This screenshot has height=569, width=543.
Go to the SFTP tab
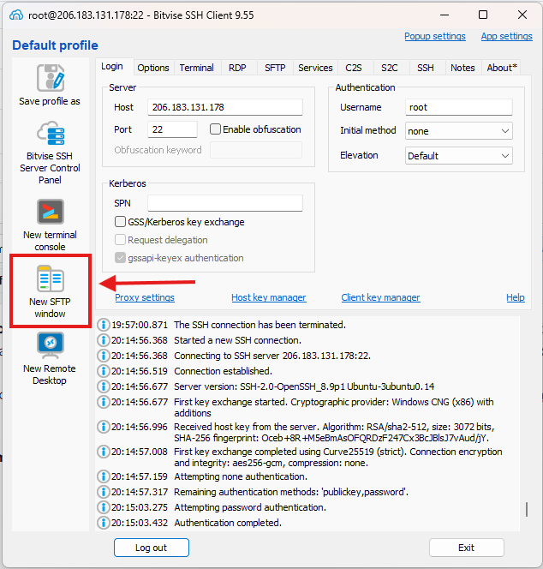[275, 68]
